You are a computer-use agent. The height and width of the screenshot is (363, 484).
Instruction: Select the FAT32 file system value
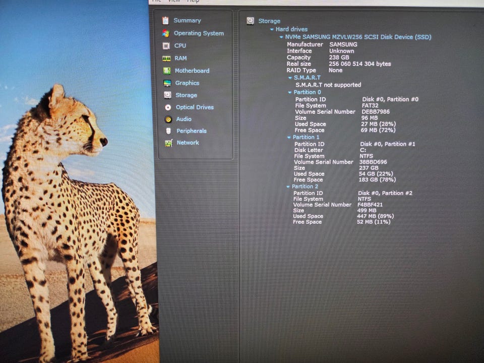pyautogui.click(x=370, y=105)
